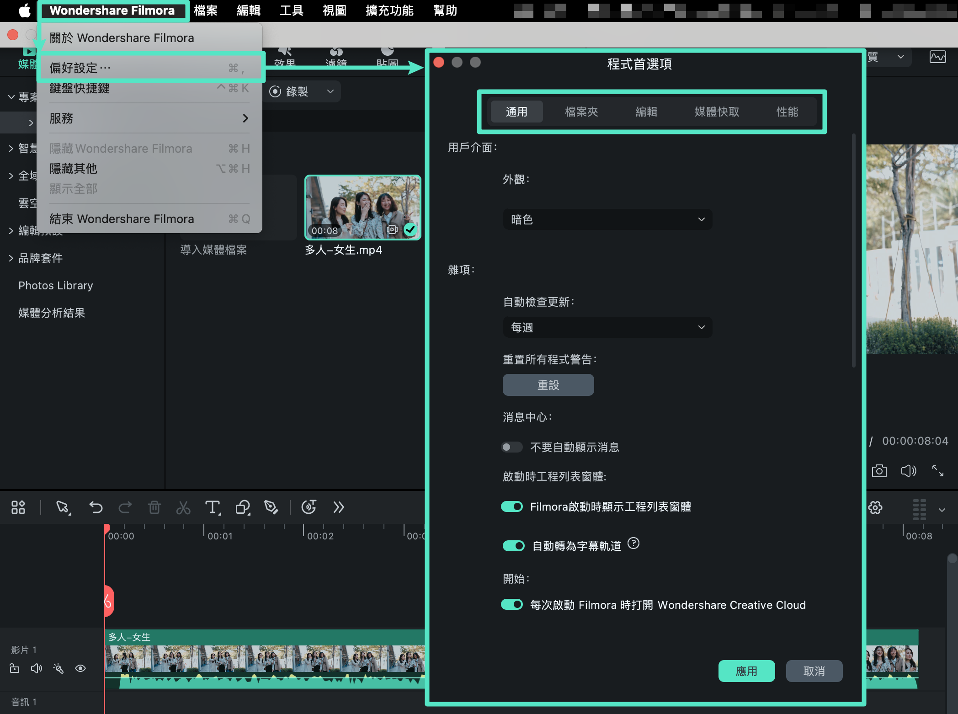This screenshot has height=714, width=958.
Task: Click 應用 apply button
Action: click(746, 671)
